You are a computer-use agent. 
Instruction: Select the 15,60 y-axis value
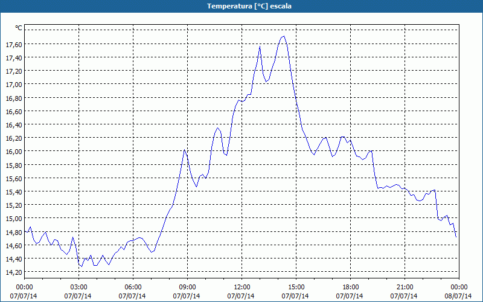point(14,179)
